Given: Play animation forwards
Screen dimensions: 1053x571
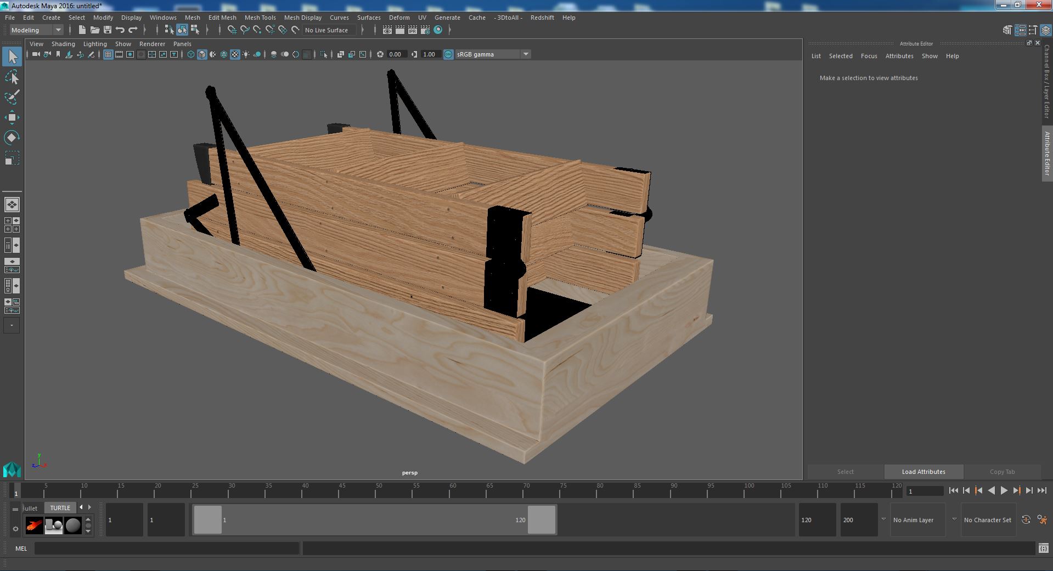Looking at the screenshot, I should coord(1004,491).
